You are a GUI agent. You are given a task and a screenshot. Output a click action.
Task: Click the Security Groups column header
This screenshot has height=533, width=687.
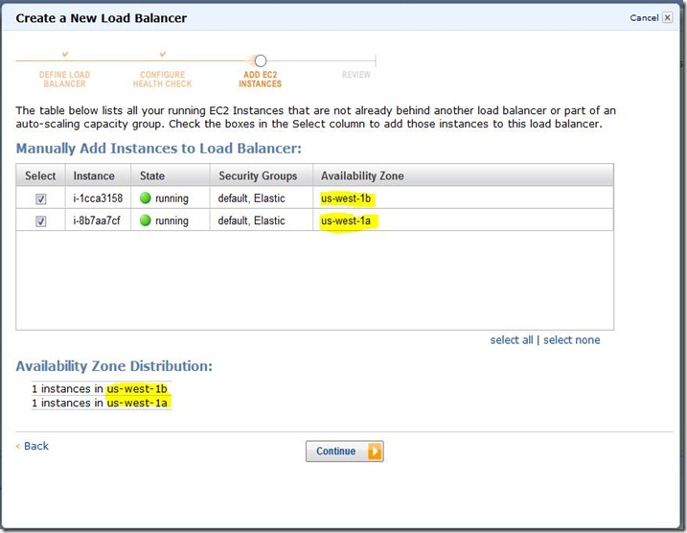tap(262, 175)
